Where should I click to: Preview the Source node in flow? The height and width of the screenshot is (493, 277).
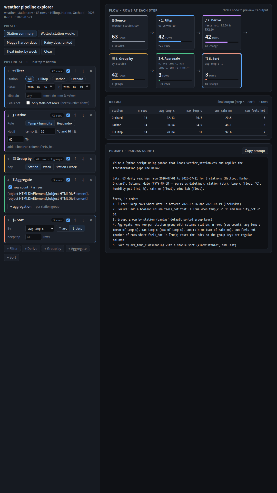[128, 33]
